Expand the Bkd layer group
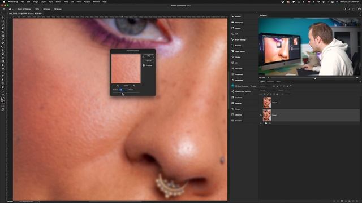 [264, 123]
